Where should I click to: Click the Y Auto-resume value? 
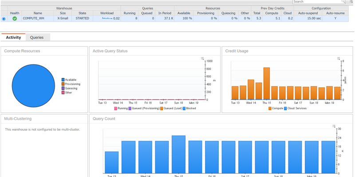(335, 18)
